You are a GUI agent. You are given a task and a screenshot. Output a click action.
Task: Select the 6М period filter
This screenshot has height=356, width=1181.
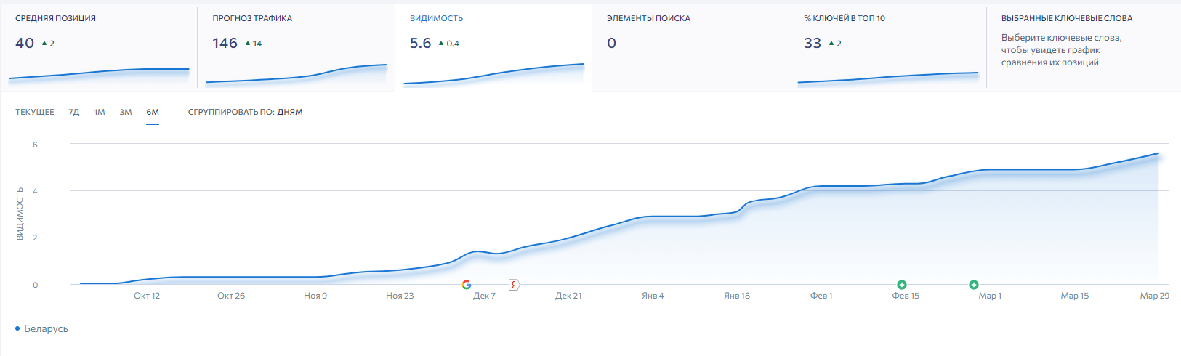[x=153, y=112]
